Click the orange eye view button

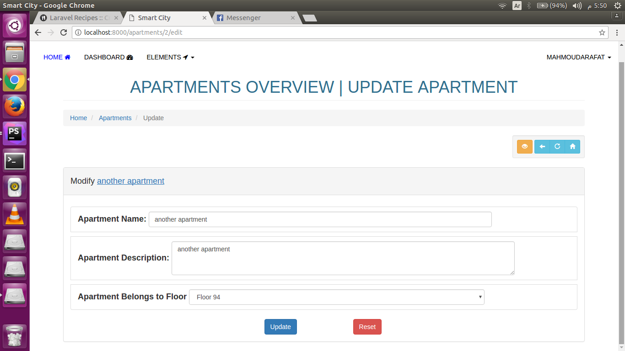tap(524, 147)
